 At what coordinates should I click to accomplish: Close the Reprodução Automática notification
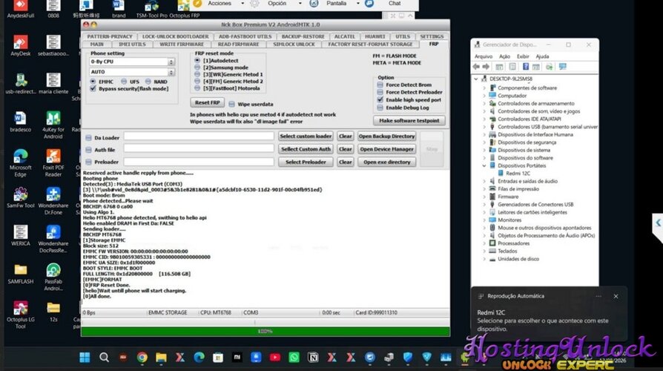point(616,297)
